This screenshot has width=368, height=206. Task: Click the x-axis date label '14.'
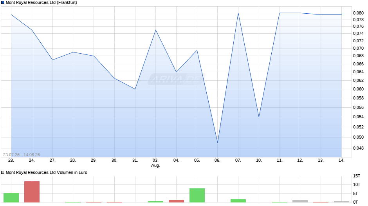341,161
